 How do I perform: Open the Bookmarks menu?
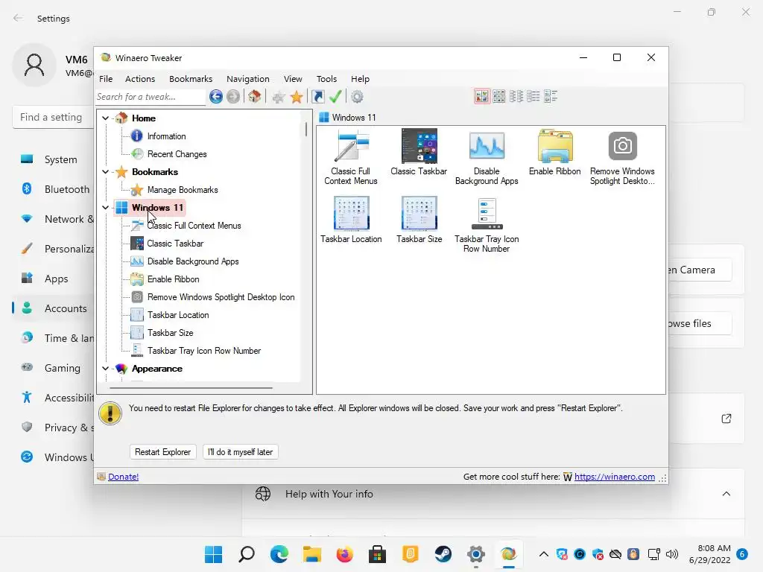tap(191, 79)
